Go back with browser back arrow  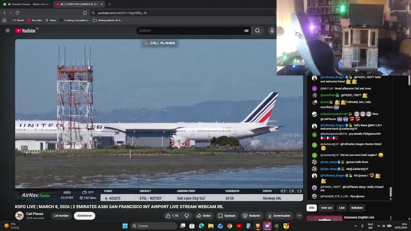pos(4,13)
